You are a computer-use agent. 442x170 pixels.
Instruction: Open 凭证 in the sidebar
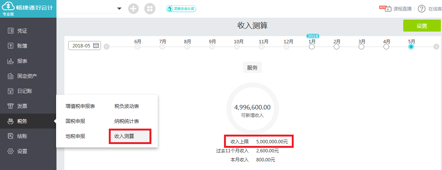pos(22,31)
